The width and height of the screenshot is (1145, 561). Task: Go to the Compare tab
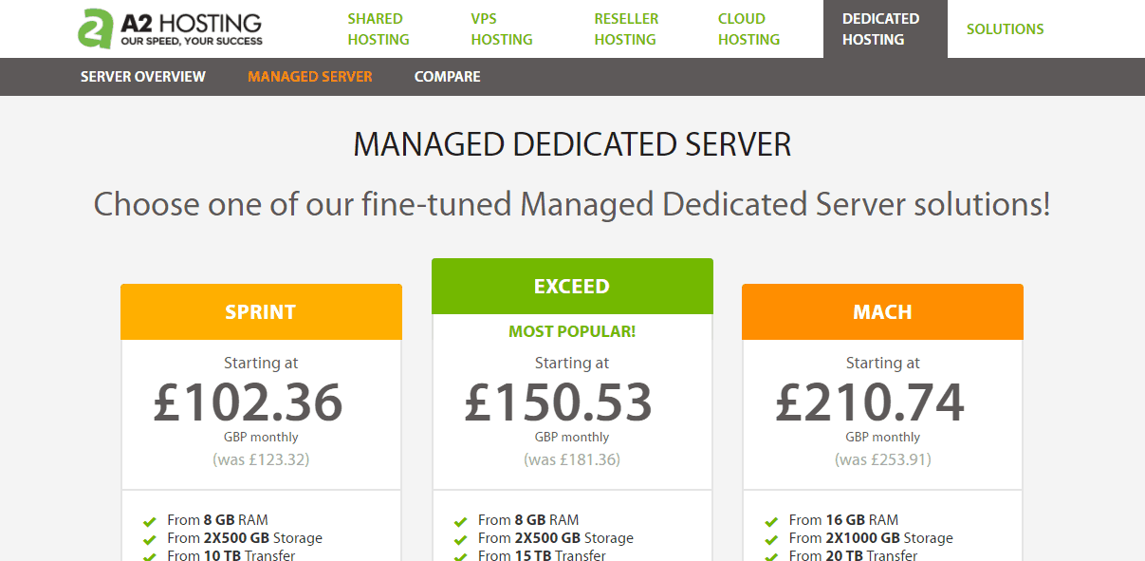coord(448,77)
